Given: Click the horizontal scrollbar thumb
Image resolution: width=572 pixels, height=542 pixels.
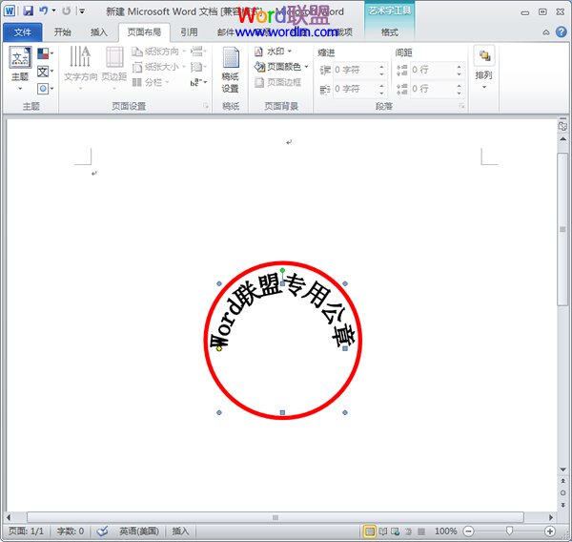Looking at the screenshot, I should 276,517.
